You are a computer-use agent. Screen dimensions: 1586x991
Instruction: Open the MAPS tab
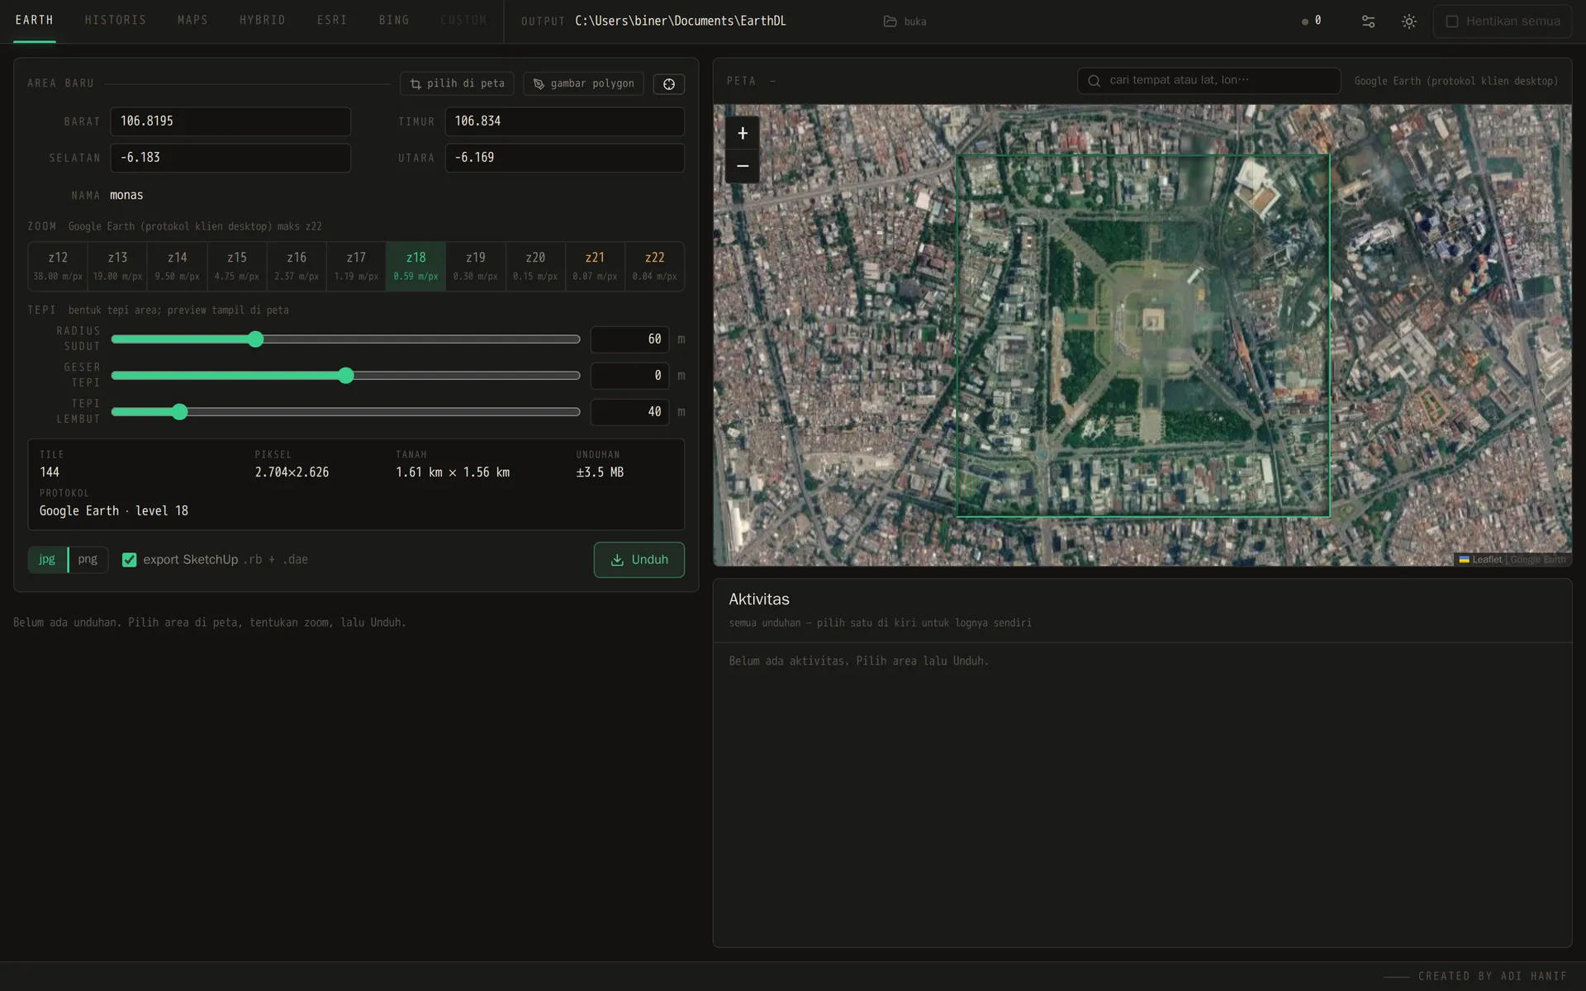pos(192,21)
